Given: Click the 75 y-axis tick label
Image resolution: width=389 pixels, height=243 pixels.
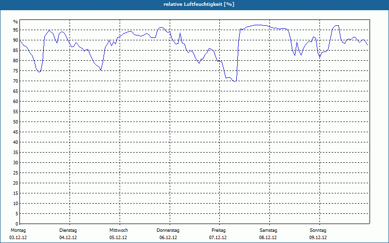Looking at the screenshot, I should (x=16, y=71).
